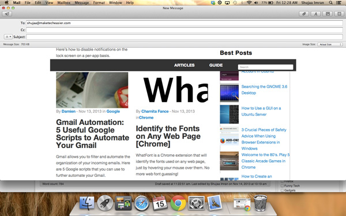
Task: Open Notification Center list icon
Action: [339, 3]
